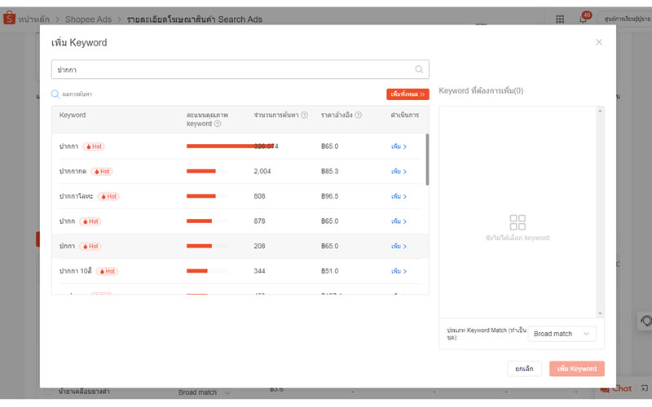Open the apps grid icon in header

pos(560,18)
